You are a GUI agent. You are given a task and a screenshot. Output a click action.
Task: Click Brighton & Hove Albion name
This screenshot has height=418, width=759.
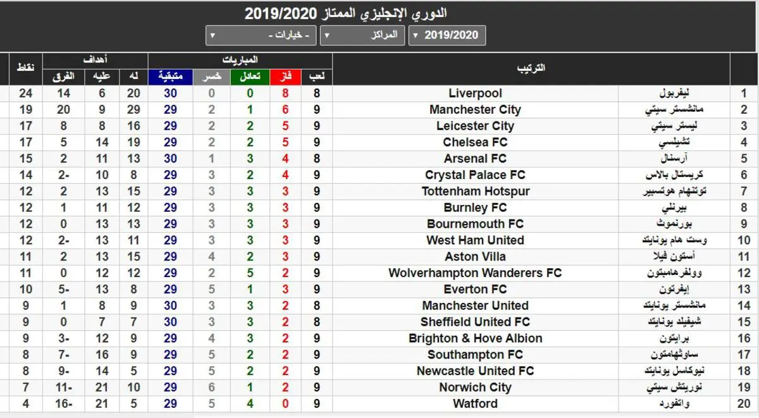pyautogui.click(x=475, y=338)
